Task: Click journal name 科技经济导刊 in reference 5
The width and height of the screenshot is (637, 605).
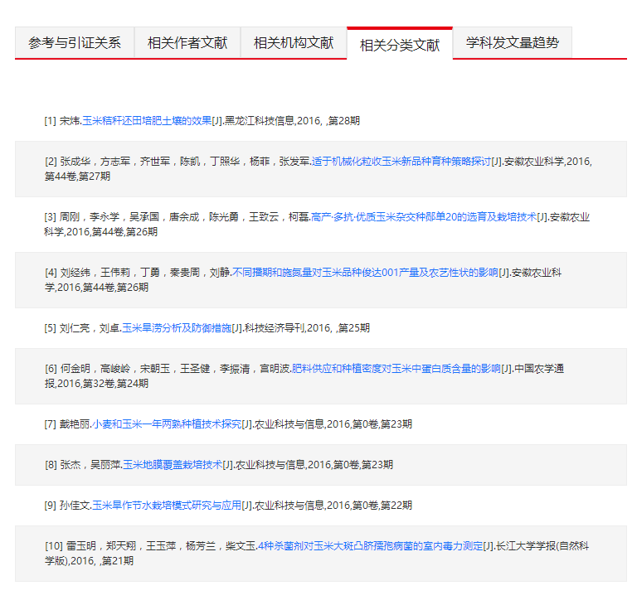Action: [x=274, y=328]
